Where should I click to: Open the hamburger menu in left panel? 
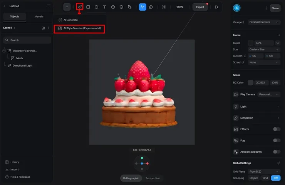(49, 6)
